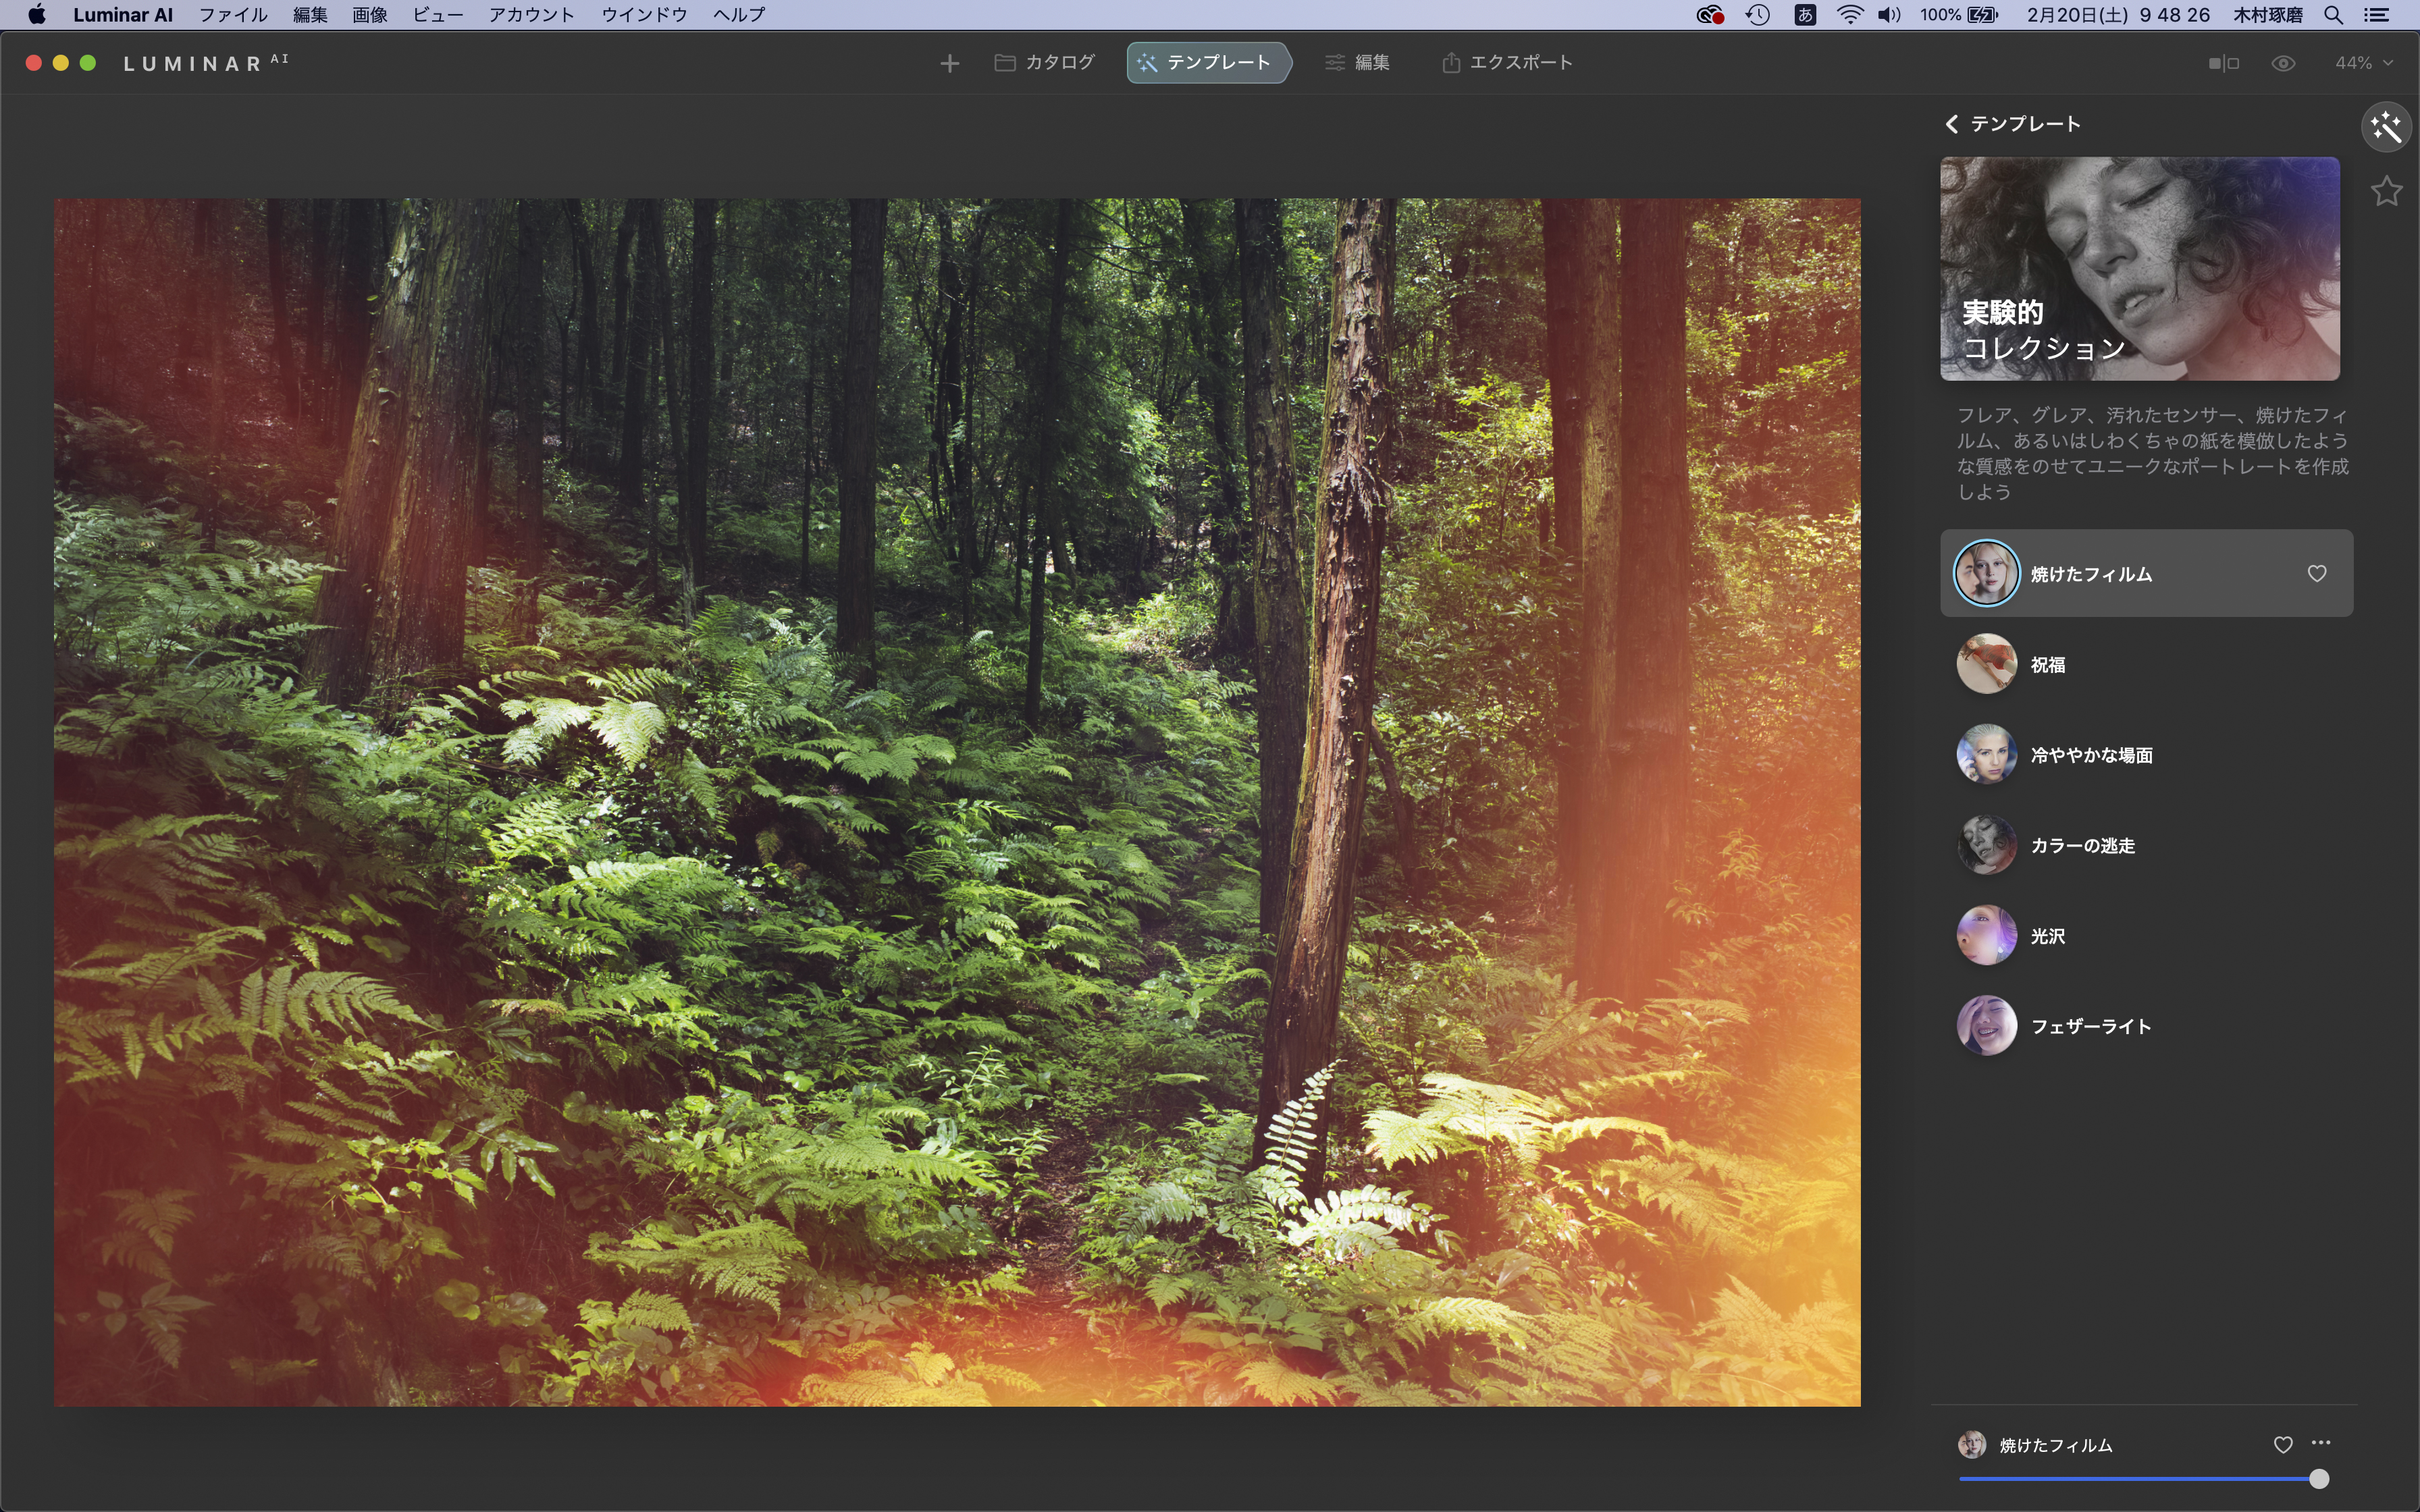Click the star favorites sidebar icon
The height and width of the screenshot is (1512, 2420).
[2387, 191]
